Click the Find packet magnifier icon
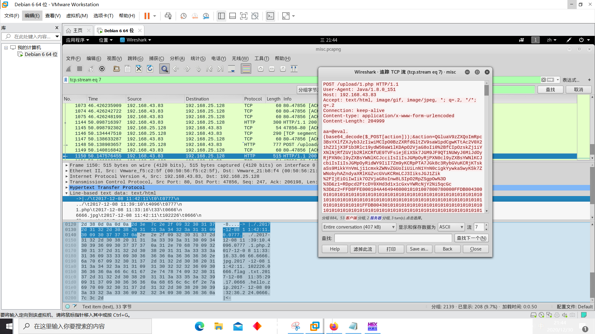This screenshot has height=334, width=595. point(165,69)
